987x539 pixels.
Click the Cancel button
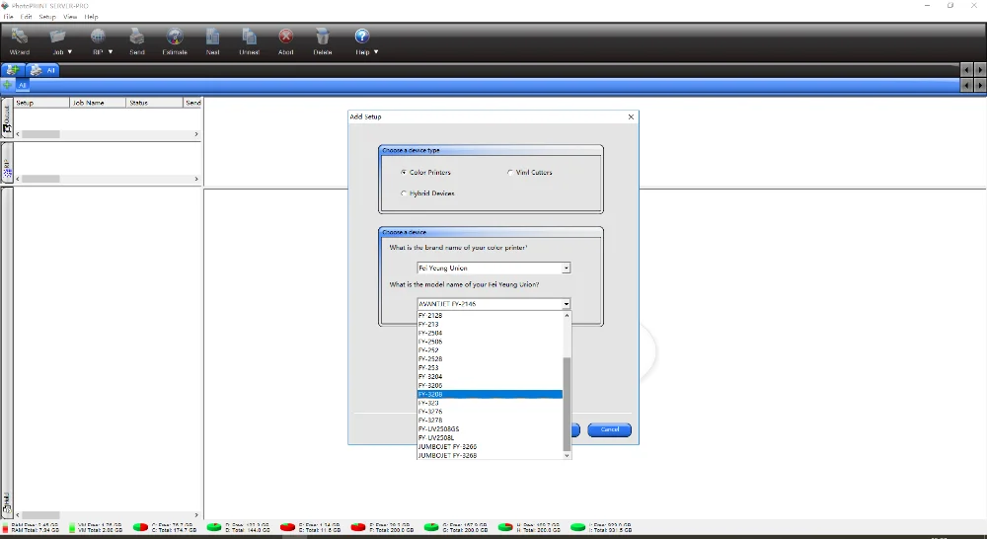click(609, 429)
